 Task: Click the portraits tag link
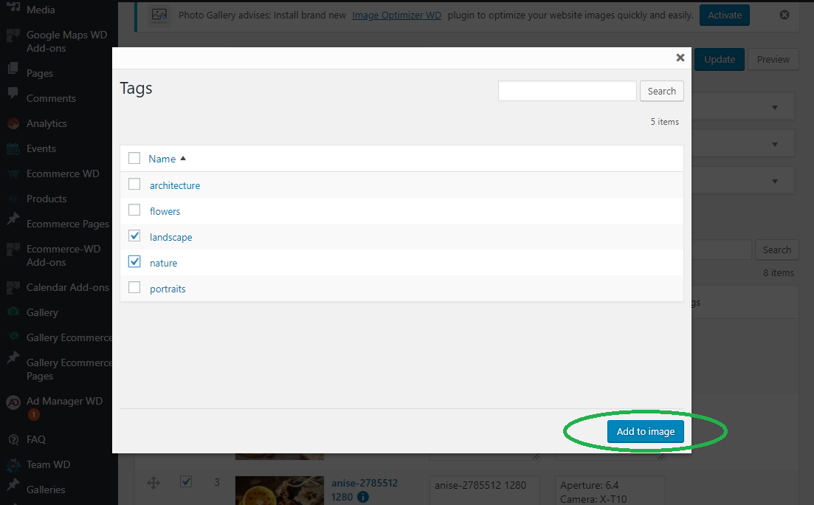168,289
